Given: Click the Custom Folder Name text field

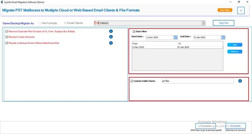Looking at the screenshot, I should 197,81.
